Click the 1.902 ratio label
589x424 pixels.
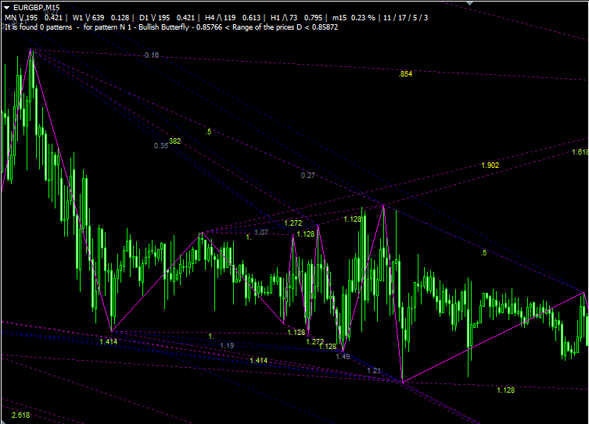click(490, 166)
